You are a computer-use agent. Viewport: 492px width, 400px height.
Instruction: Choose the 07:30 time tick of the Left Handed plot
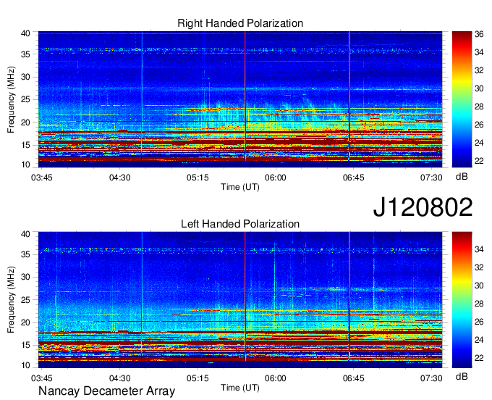coord(431,378)
